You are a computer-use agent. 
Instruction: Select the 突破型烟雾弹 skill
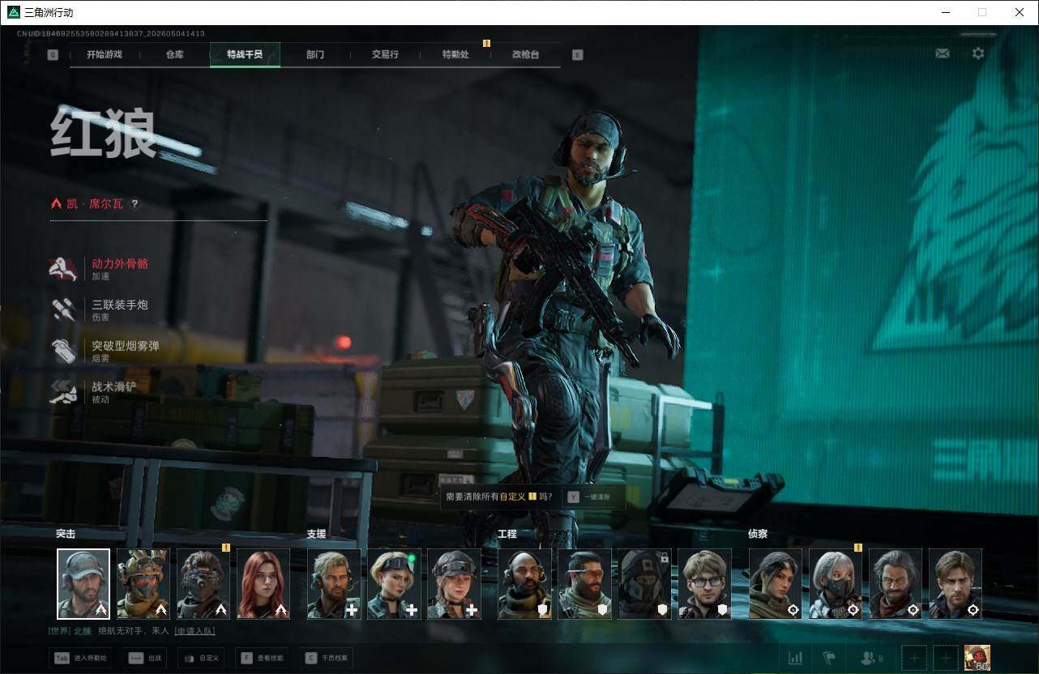[x=105, y=351]
